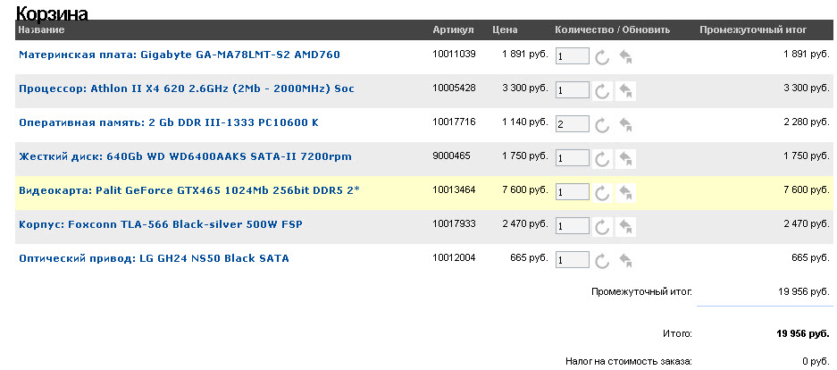Screen dimensions: 837x370
Task: Select article number 10012004
Action: 454,258
